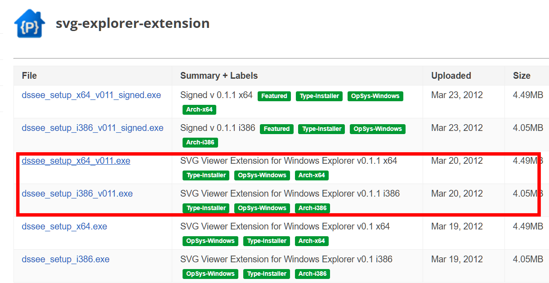The height and width of the screenshot is (283, 549).
Task: Download the dssee_setup_x64.exe file
Action: click(64, 227)
